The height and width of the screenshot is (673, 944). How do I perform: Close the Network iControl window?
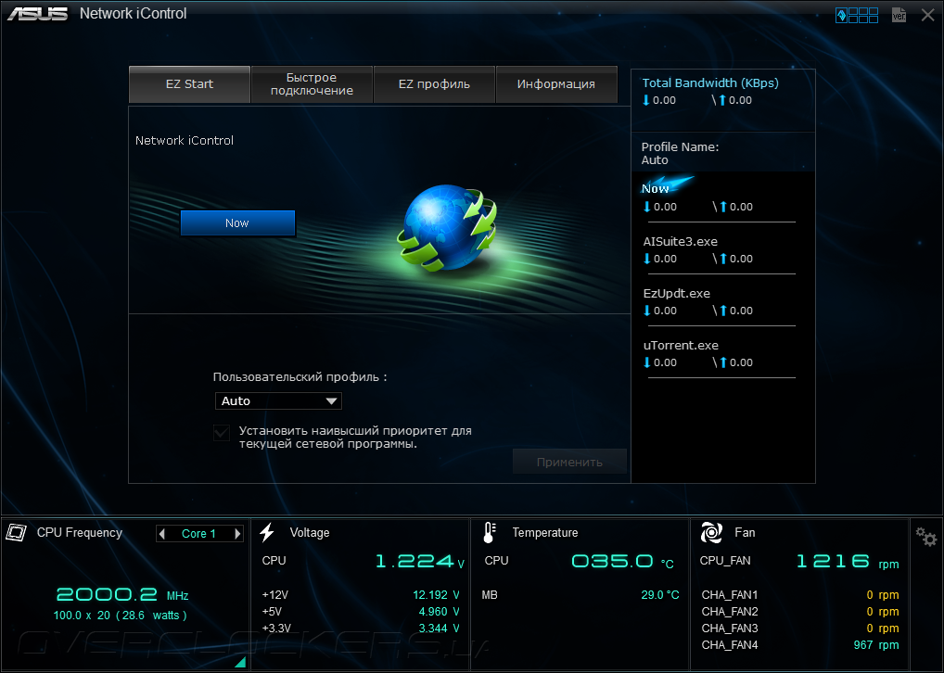[x=927, y=15]
